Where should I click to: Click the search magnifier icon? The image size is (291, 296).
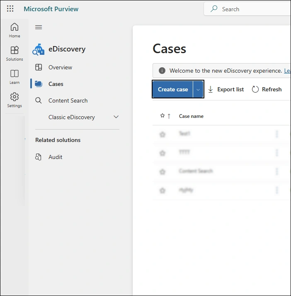(214, 9)
